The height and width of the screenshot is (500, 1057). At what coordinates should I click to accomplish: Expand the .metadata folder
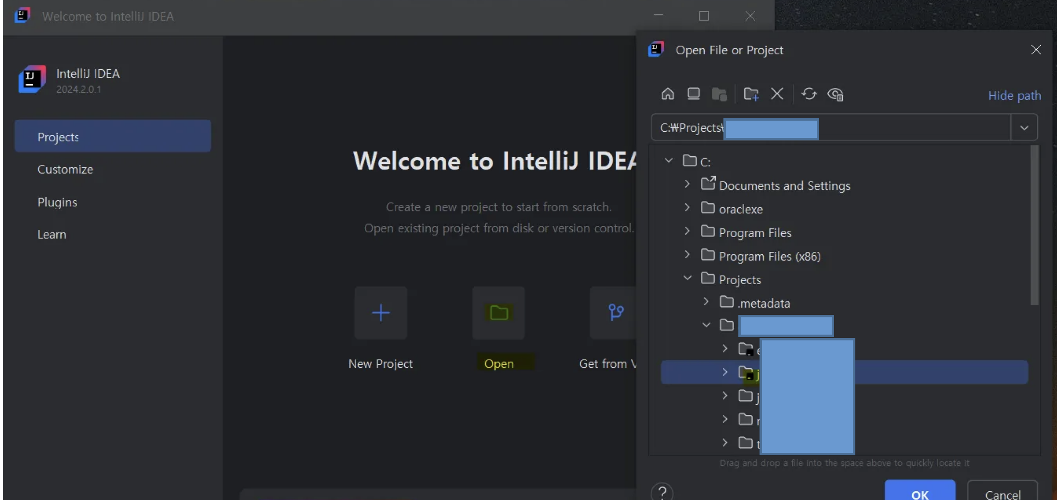(706, 302)
